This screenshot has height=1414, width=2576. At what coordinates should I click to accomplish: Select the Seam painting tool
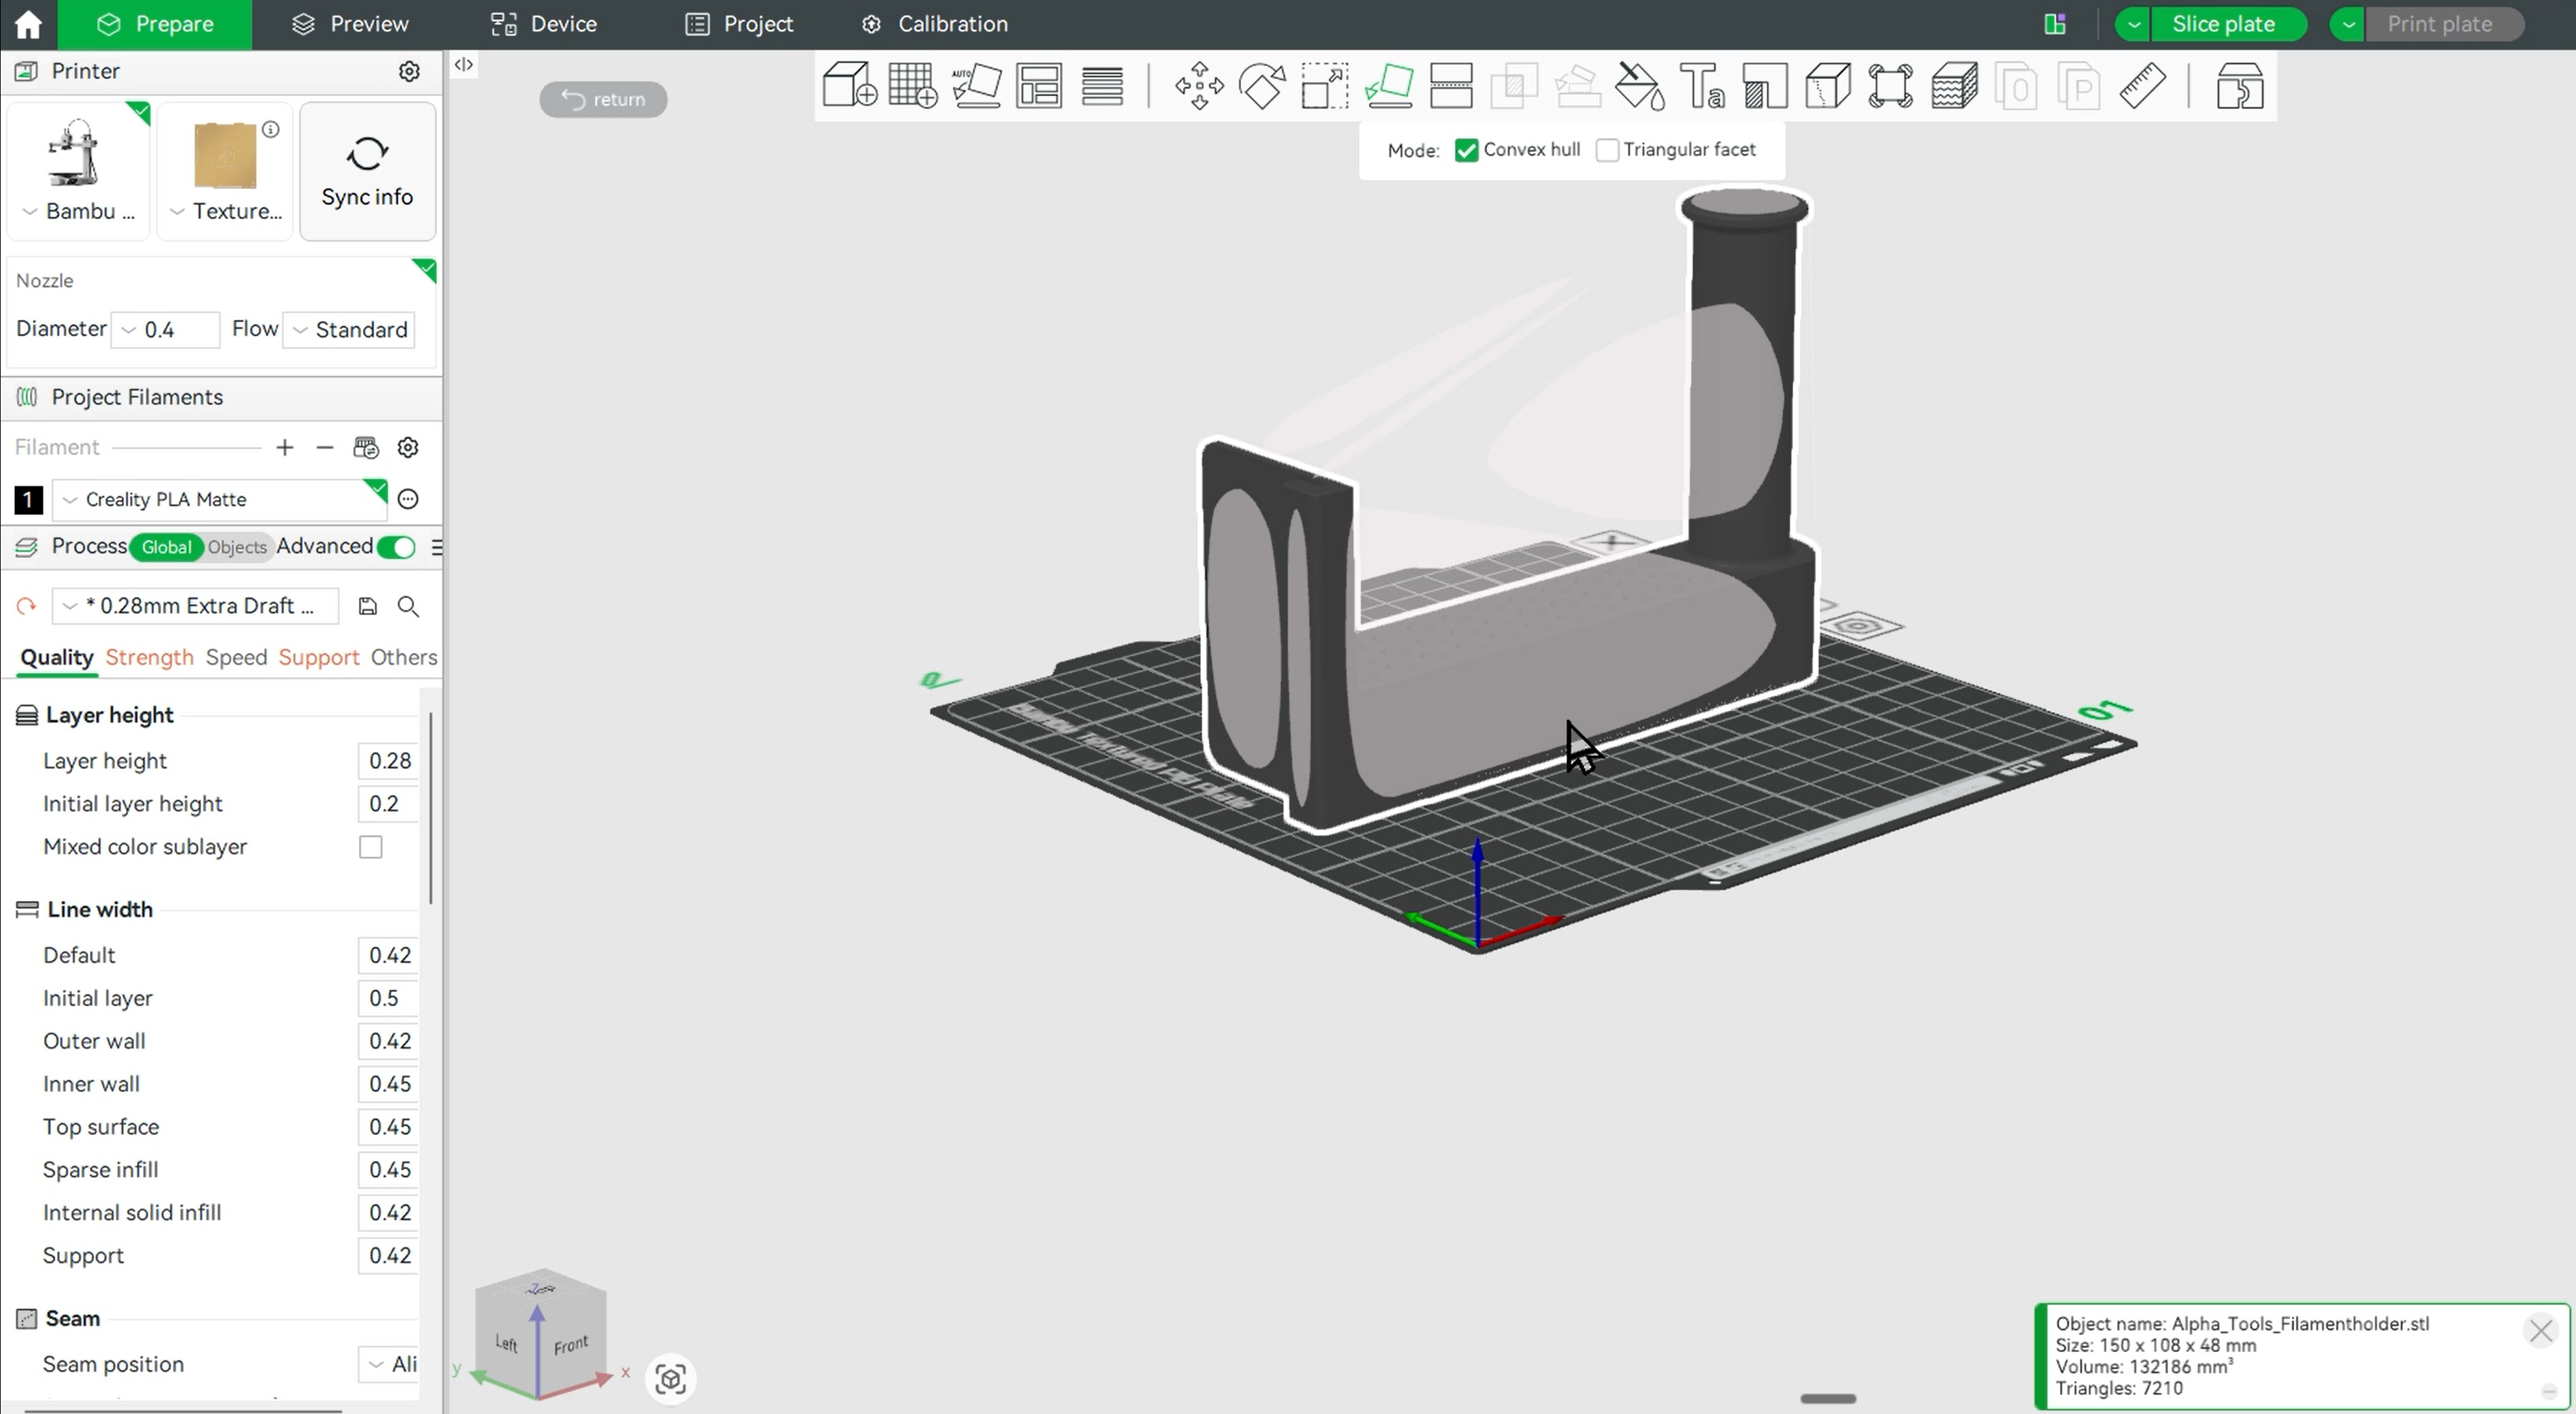point(1828,85)
